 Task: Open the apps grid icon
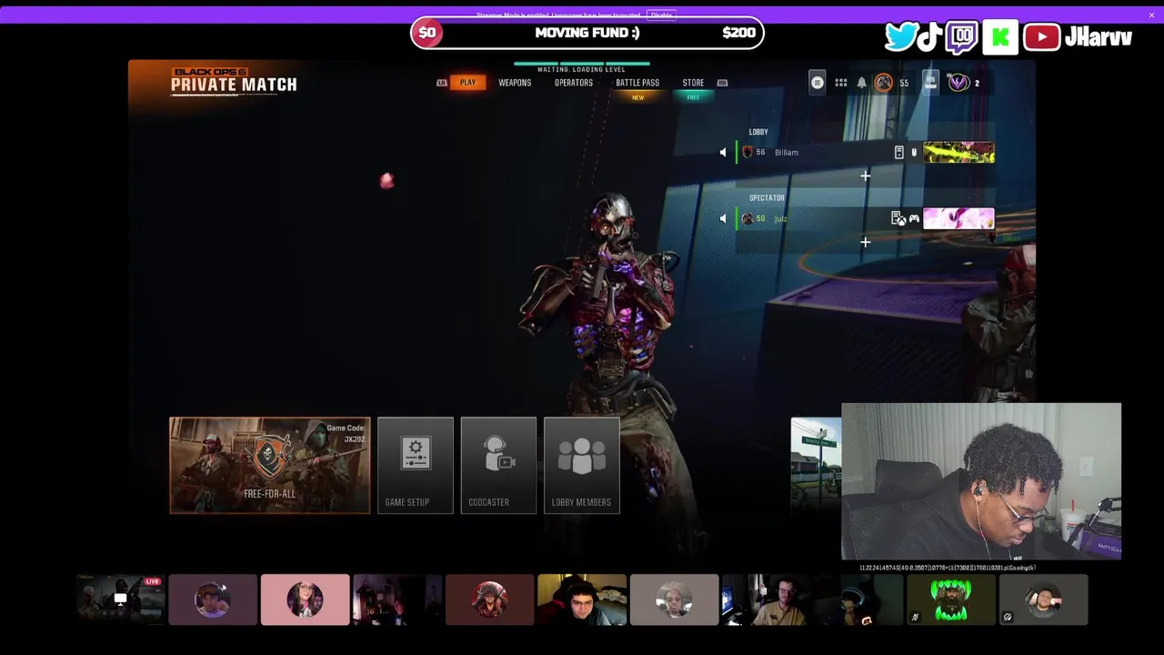(841, 83)
